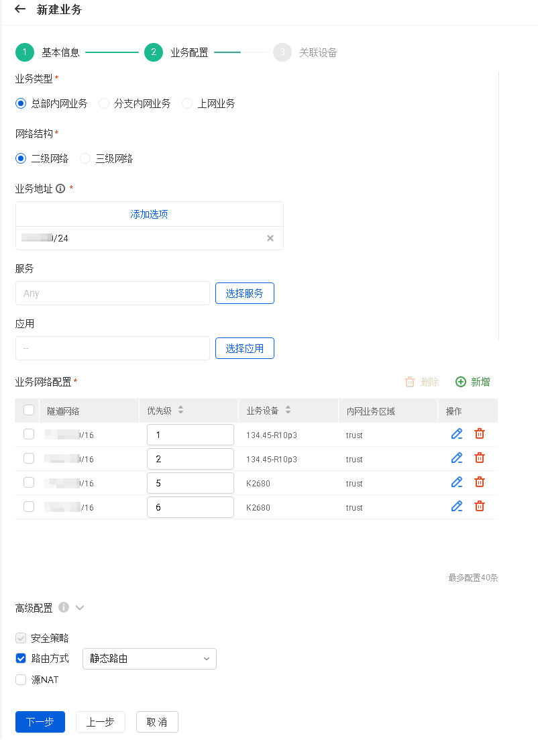This screenshot has height=740, width=538.
Task: Tick the select-all checkbox in table header
Action: (29, 410)
